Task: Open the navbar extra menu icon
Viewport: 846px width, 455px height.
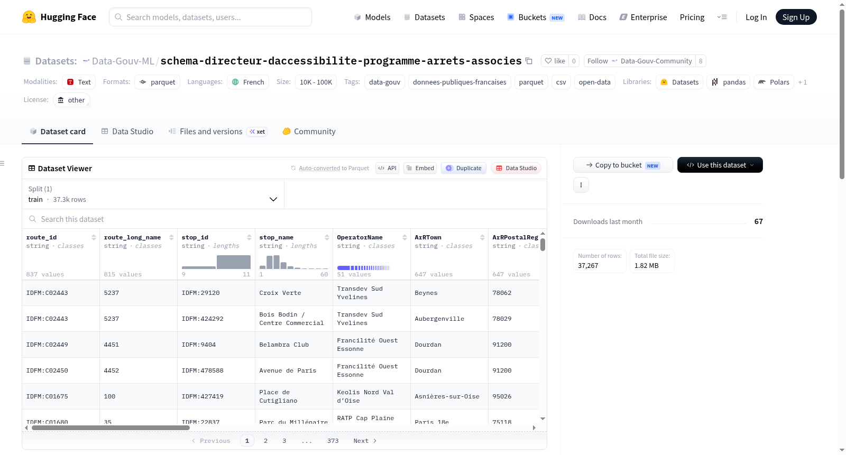Action: click(722, 17)
